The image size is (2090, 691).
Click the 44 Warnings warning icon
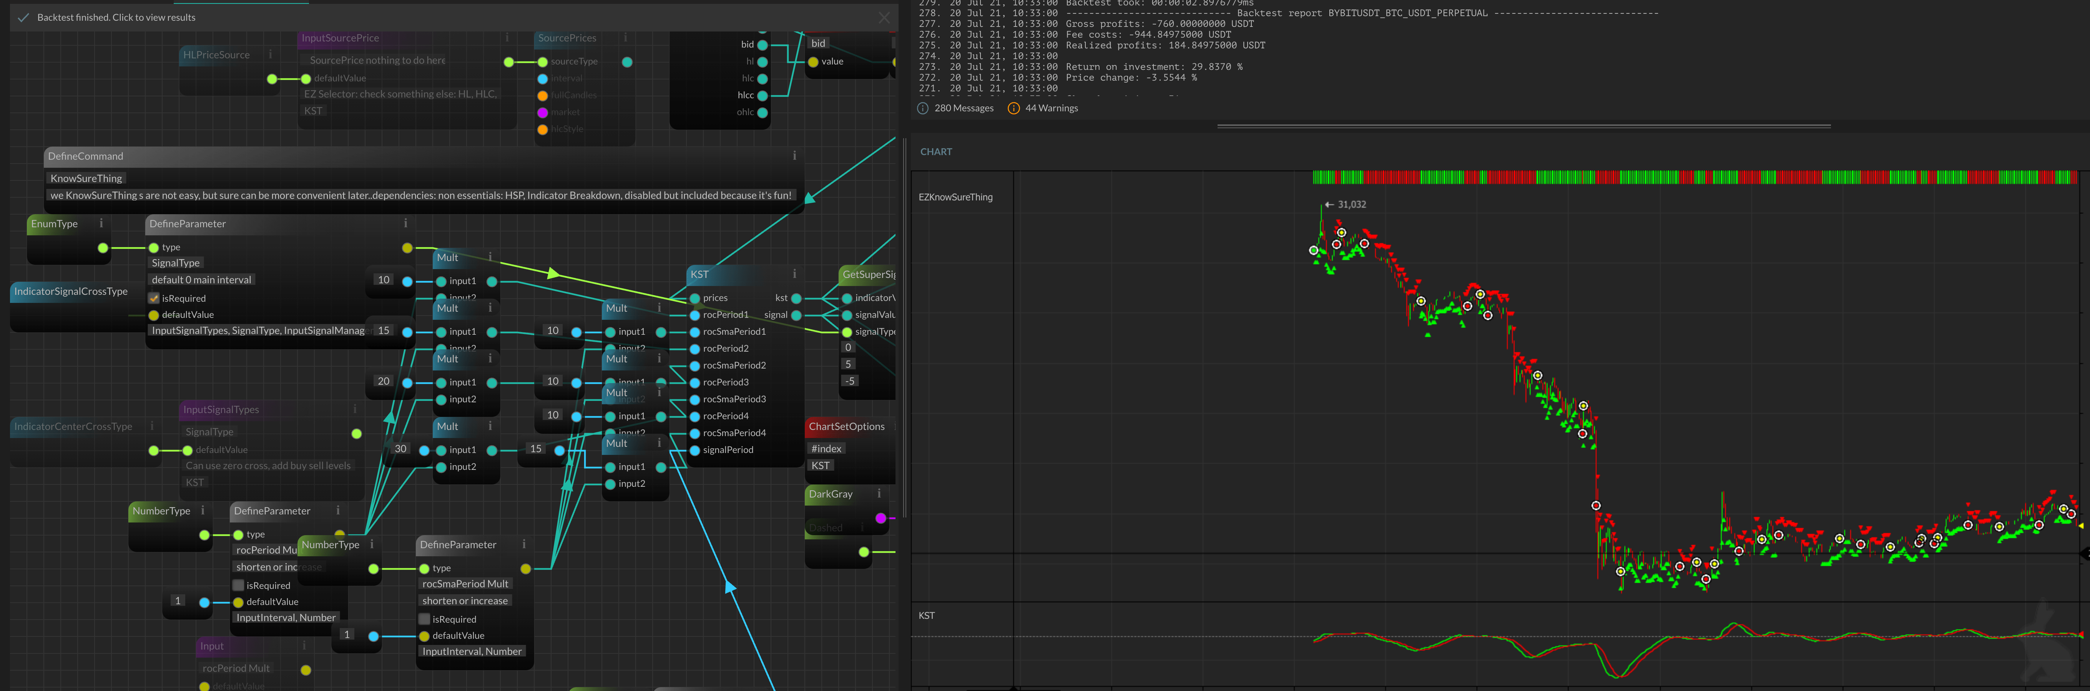pyautogui.click(x=1013, y=108)
